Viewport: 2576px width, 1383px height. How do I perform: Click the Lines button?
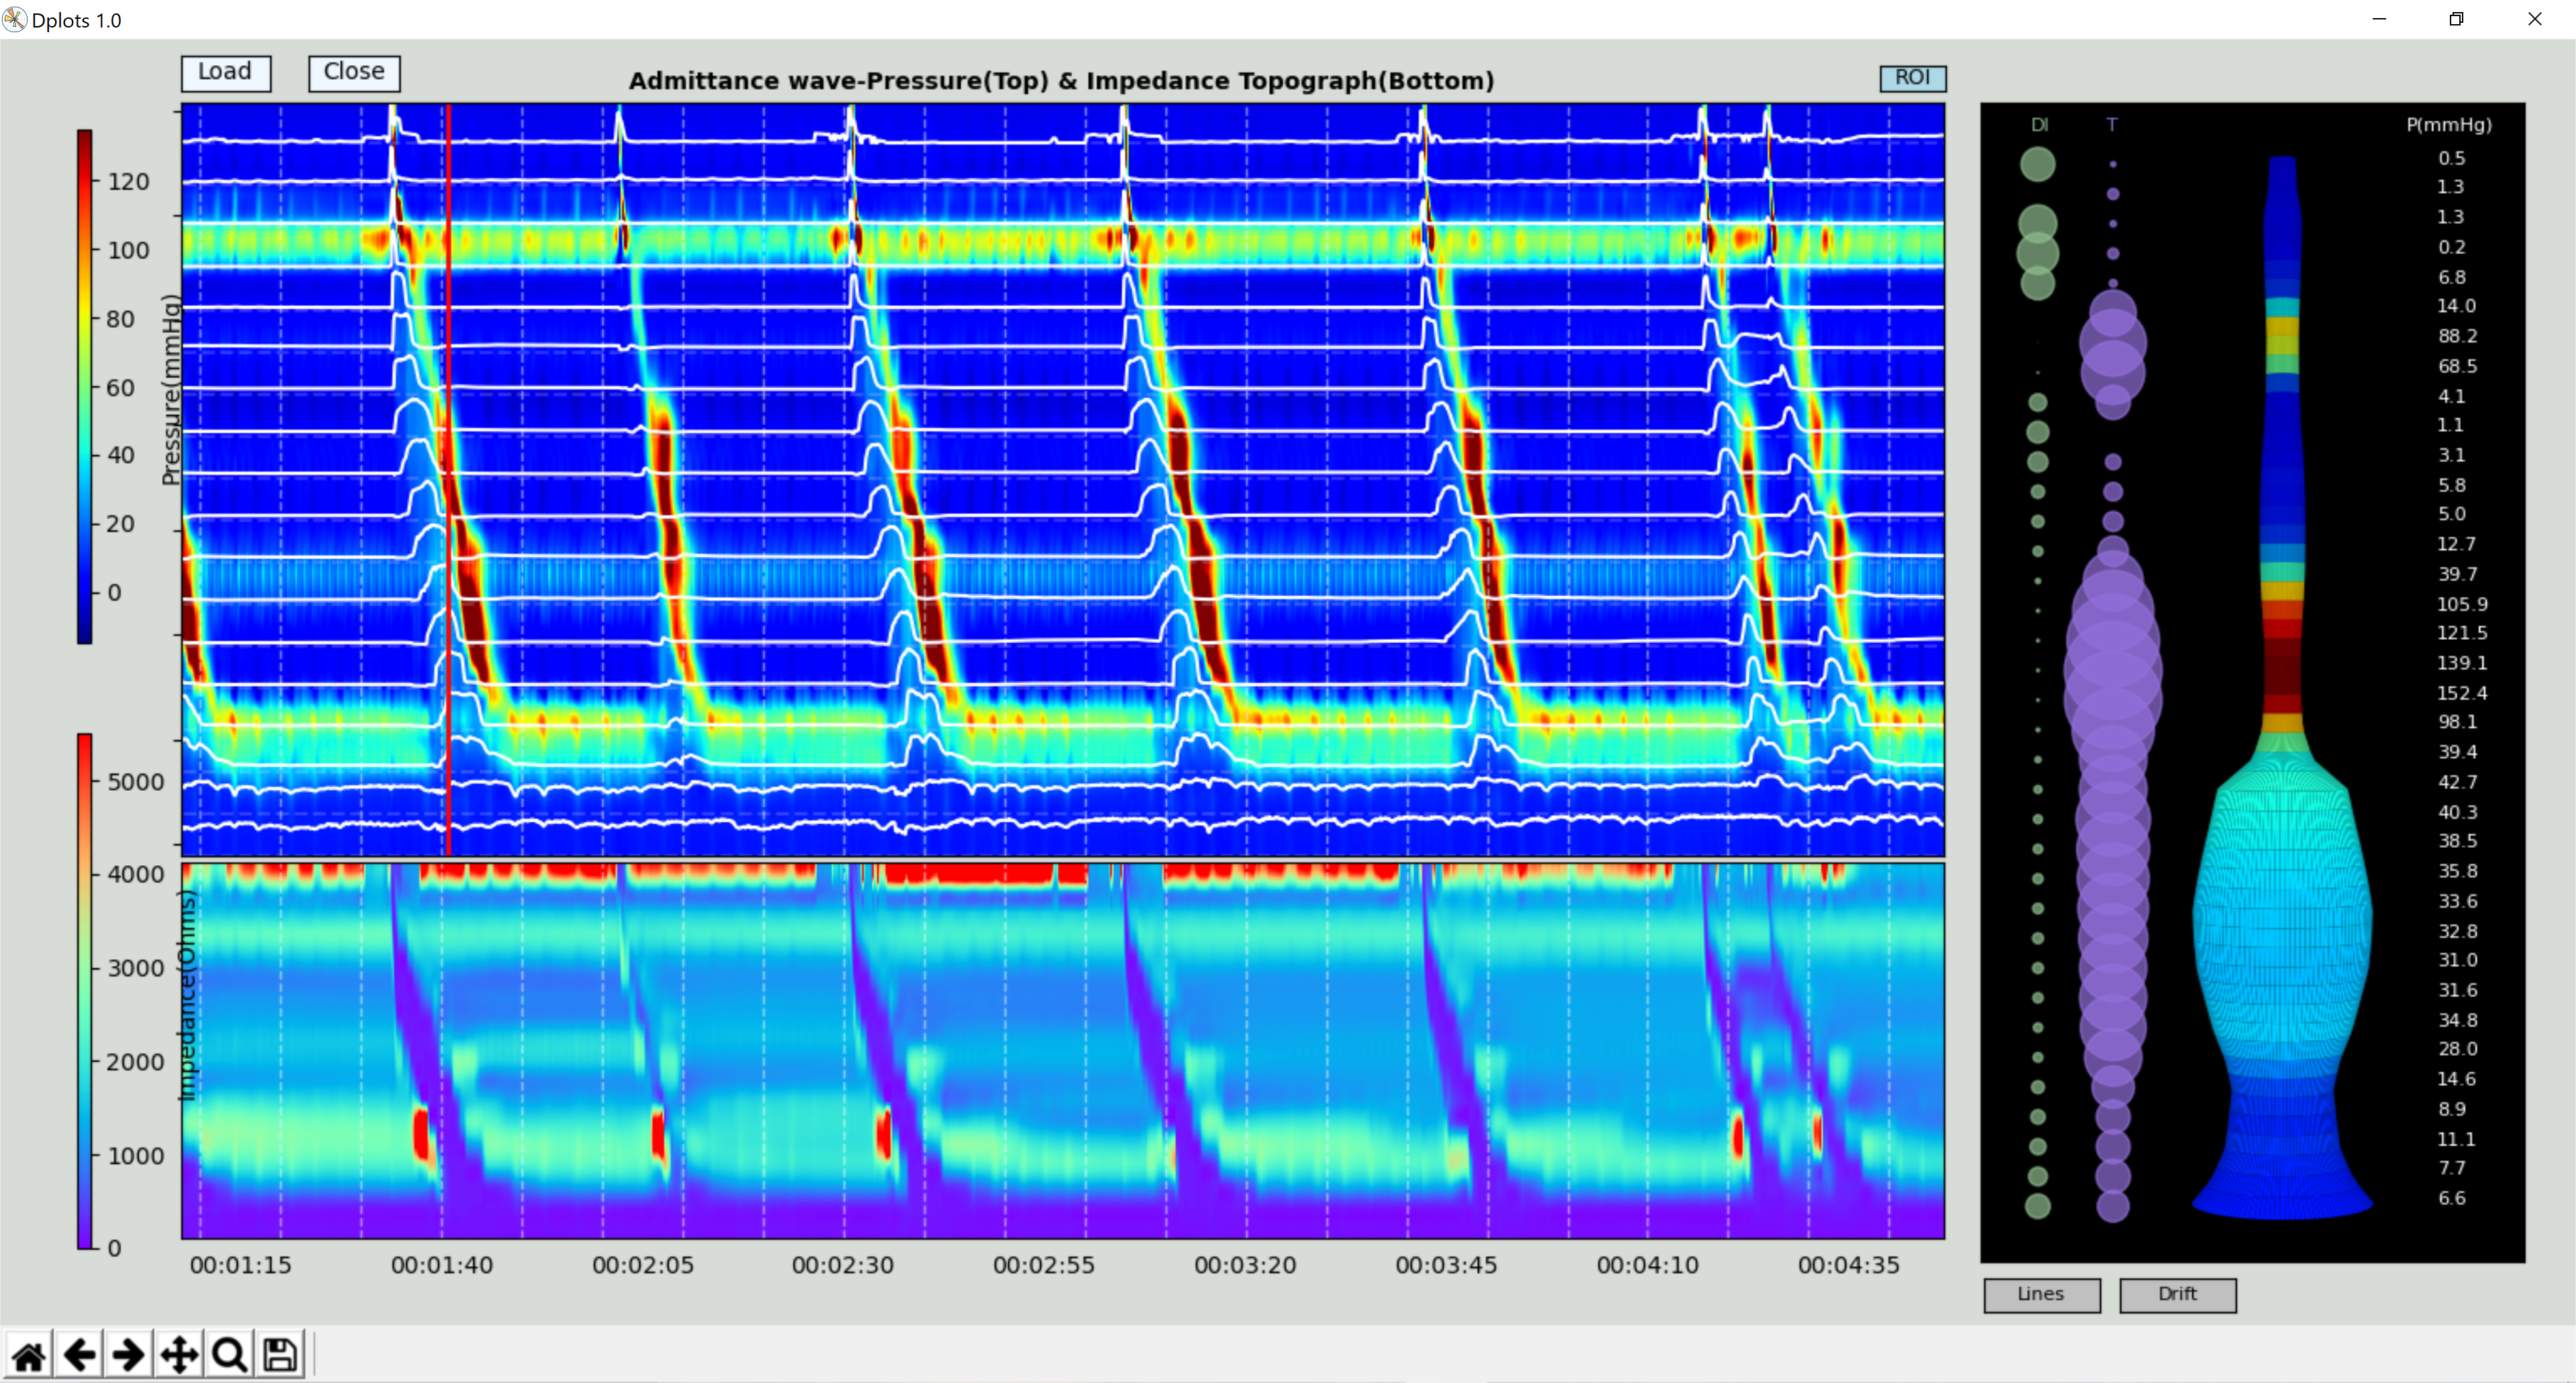tap(2041, 1294)
